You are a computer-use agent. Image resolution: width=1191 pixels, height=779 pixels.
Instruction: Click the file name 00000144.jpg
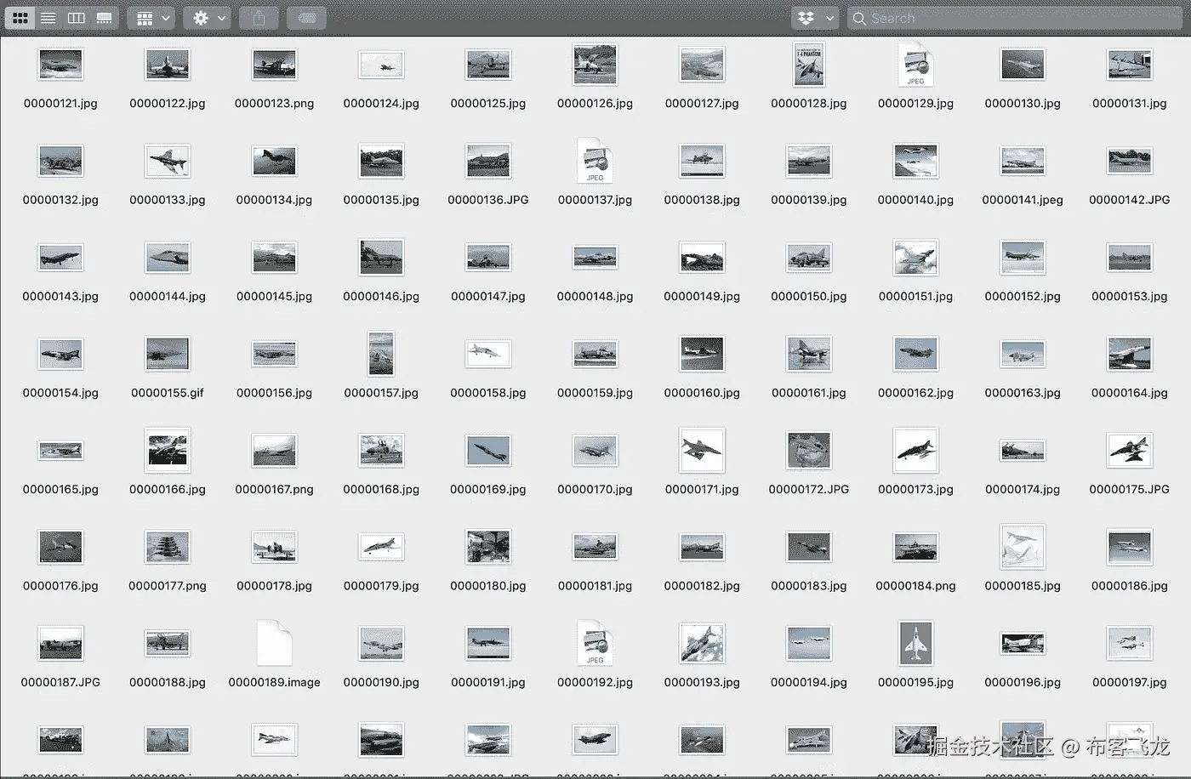coord(168,297)
